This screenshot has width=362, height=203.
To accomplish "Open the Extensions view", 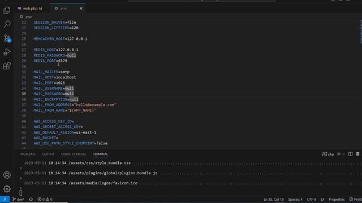I will tap(7, 66).
